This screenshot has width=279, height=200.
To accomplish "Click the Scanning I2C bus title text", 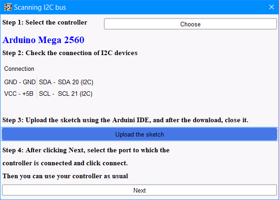I will (40, 7).
